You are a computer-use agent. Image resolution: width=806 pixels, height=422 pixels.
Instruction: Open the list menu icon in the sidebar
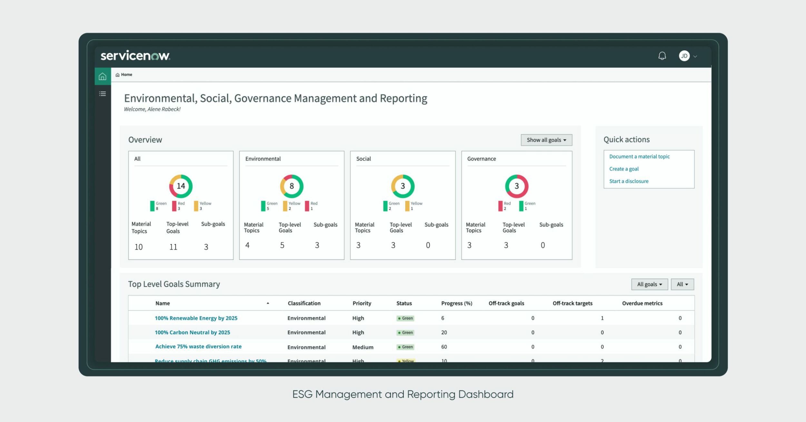click(103, 94)
